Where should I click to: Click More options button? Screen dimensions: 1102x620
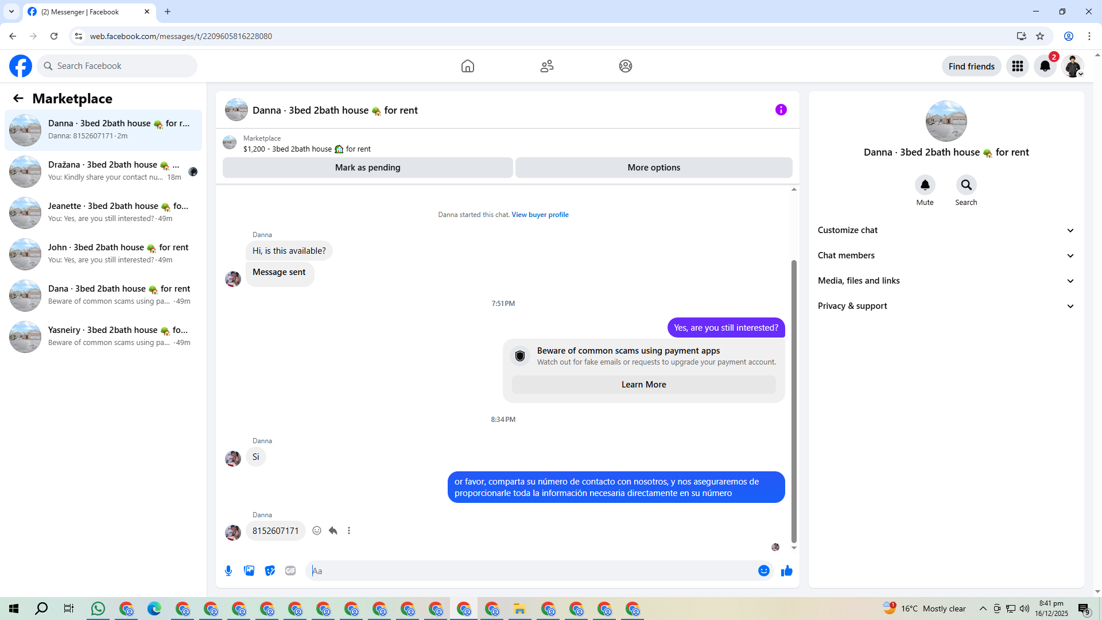click(x=654, y=168)
